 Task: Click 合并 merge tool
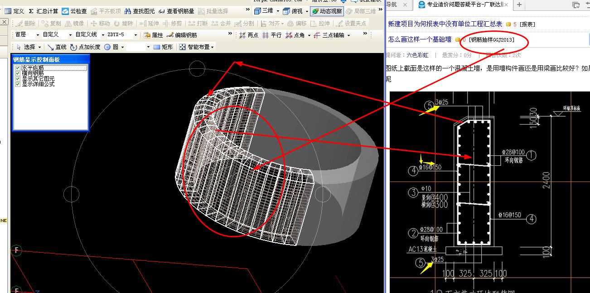pyautogui.click(x=221, y=23)
